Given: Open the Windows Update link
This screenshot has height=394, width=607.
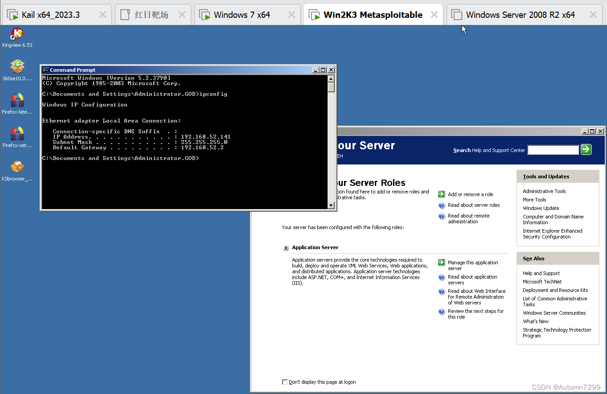Looking at the screenshot, I should click(x=541, y=208).
